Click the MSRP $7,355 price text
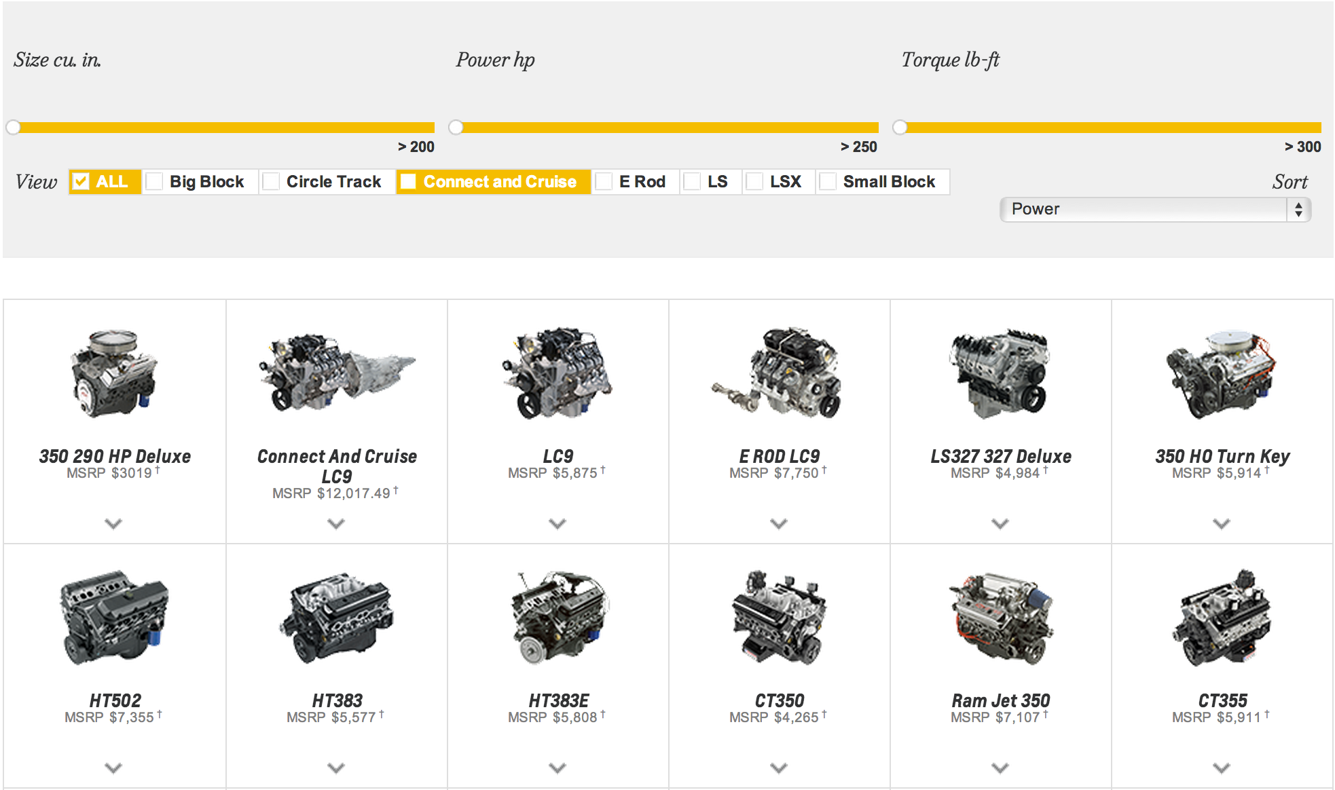Viewport: 1335px width, 790px height. pyautogui.click(x=113, y=717)
